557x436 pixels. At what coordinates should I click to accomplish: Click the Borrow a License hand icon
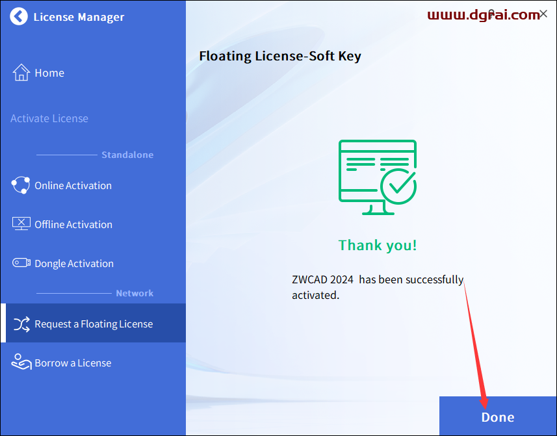point(21,363)
